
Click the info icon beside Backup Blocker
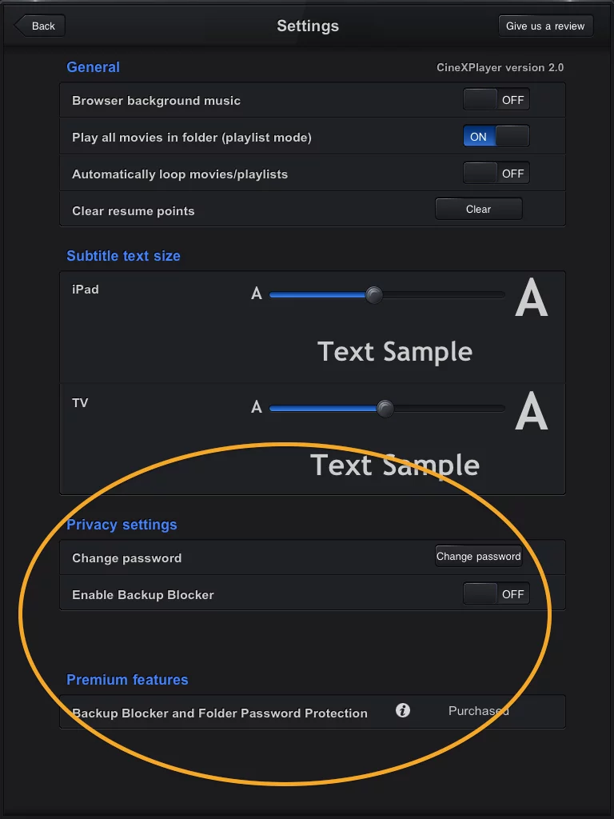coord(403,710)
